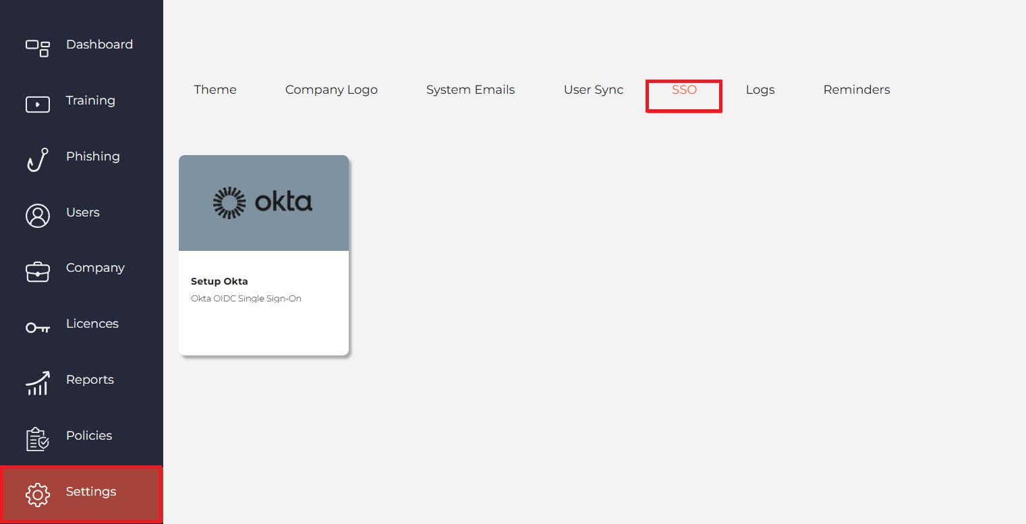Click the Settings gear icon

point(38,495)
